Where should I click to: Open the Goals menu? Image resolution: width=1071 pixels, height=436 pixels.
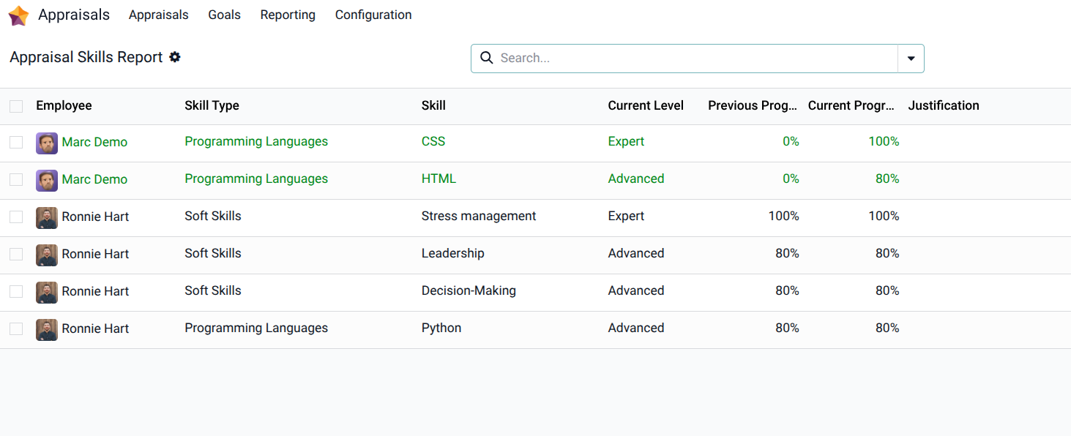point(224,15)
